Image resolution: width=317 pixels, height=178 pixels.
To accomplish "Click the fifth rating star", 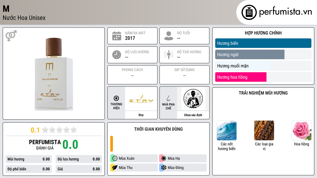I will 74,130.
